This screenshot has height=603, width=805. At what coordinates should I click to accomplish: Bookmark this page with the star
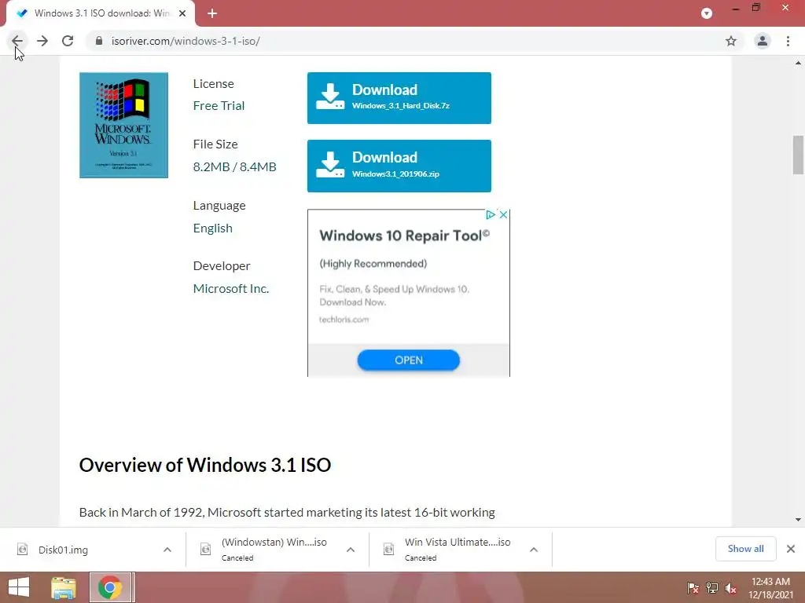pos(731,41)
